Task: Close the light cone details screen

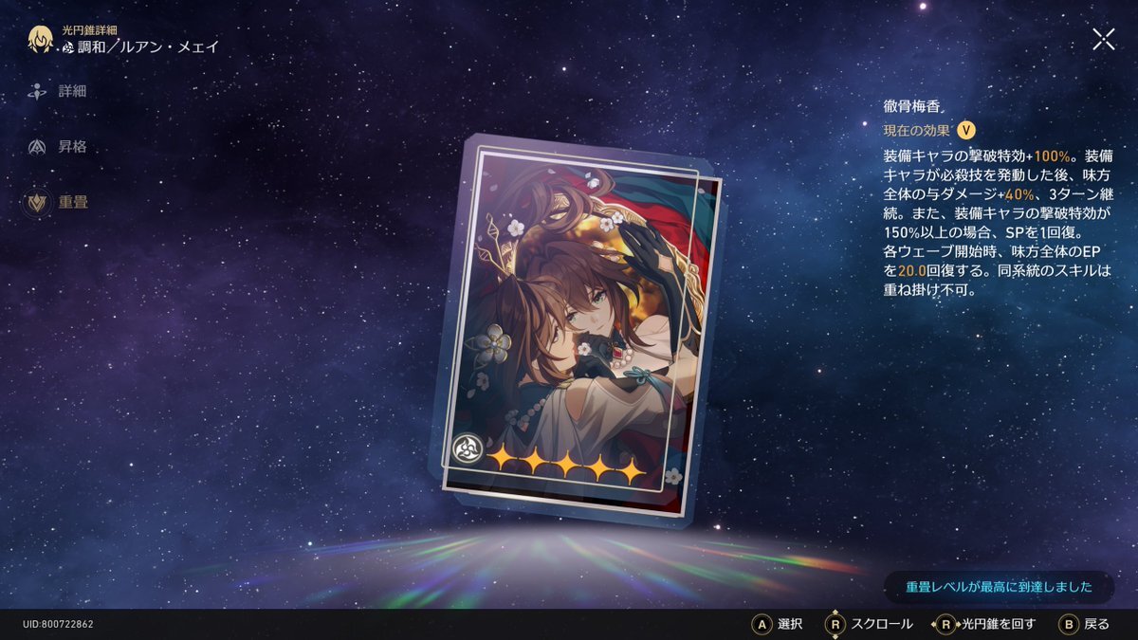Action: pos(1103,39)
